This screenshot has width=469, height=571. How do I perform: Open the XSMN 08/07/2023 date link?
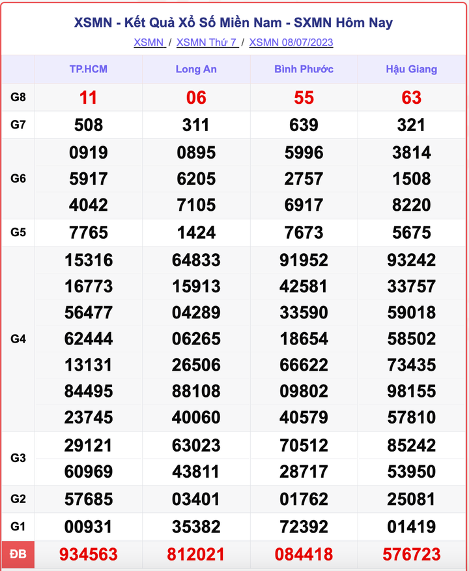click(x=291, y=42)
